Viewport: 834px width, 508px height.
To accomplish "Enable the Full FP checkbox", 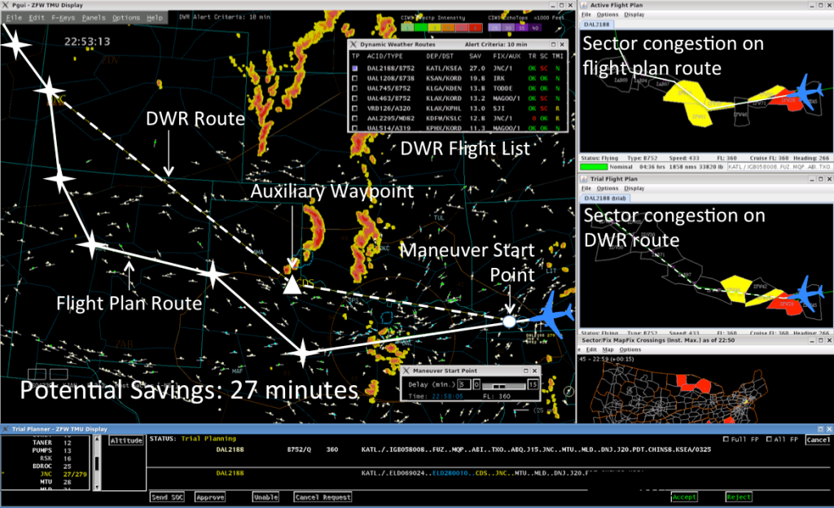I will (x=726, y=440).
